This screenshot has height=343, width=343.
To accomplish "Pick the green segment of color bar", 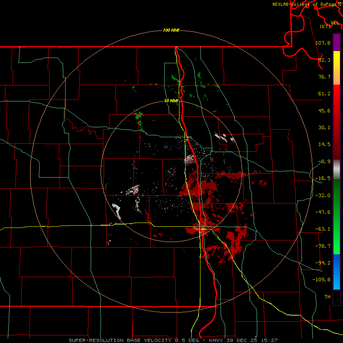I will coord(337,217).
